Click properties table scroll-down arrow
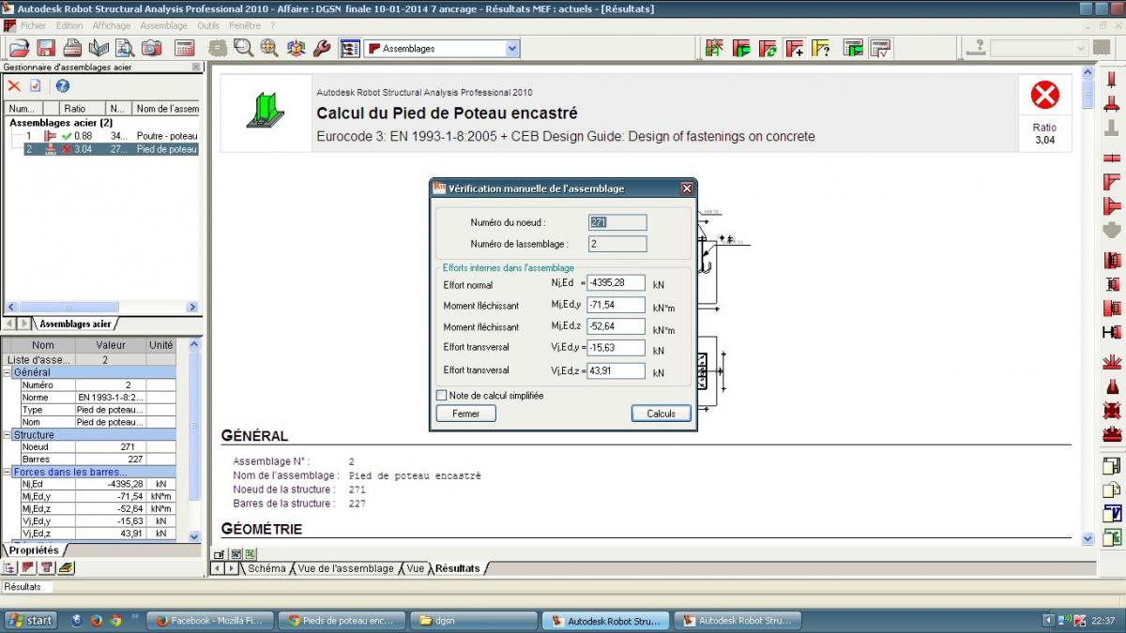 (195, 536)
